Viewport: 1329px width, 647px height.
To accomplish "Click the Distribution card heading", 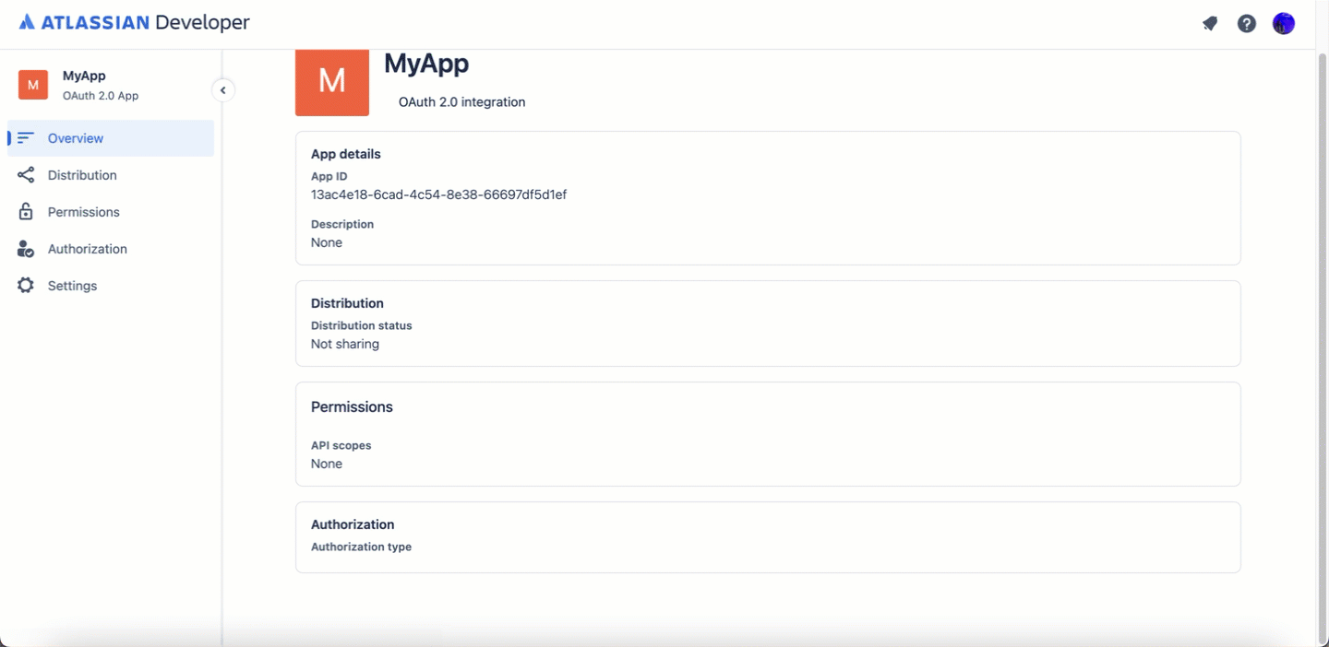I will tap(347, 303).
